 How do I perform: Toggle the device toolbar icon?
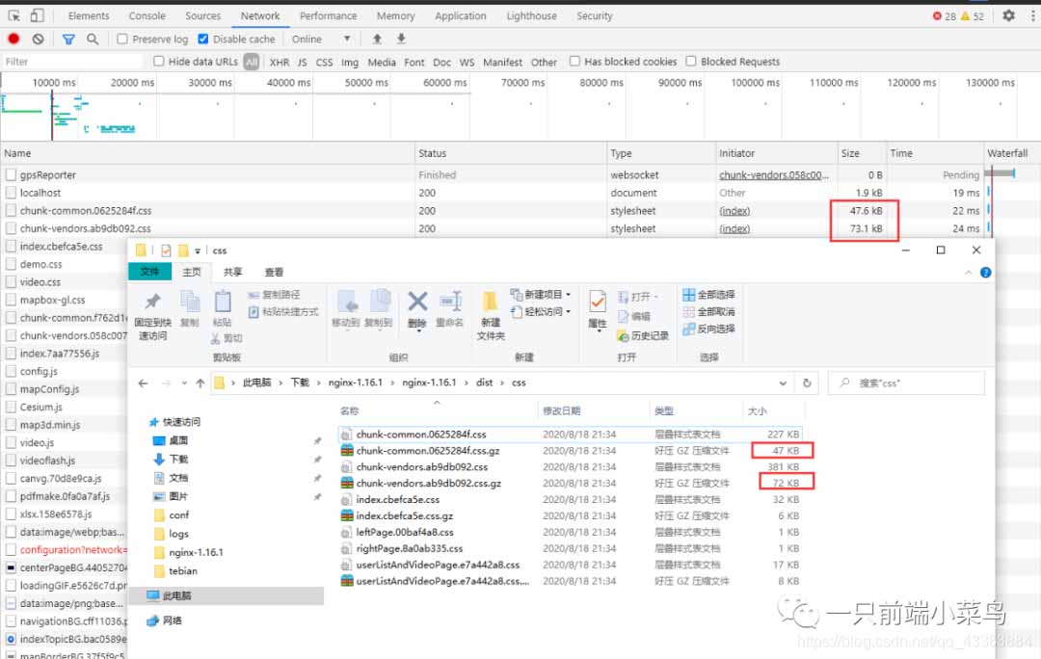38,15
